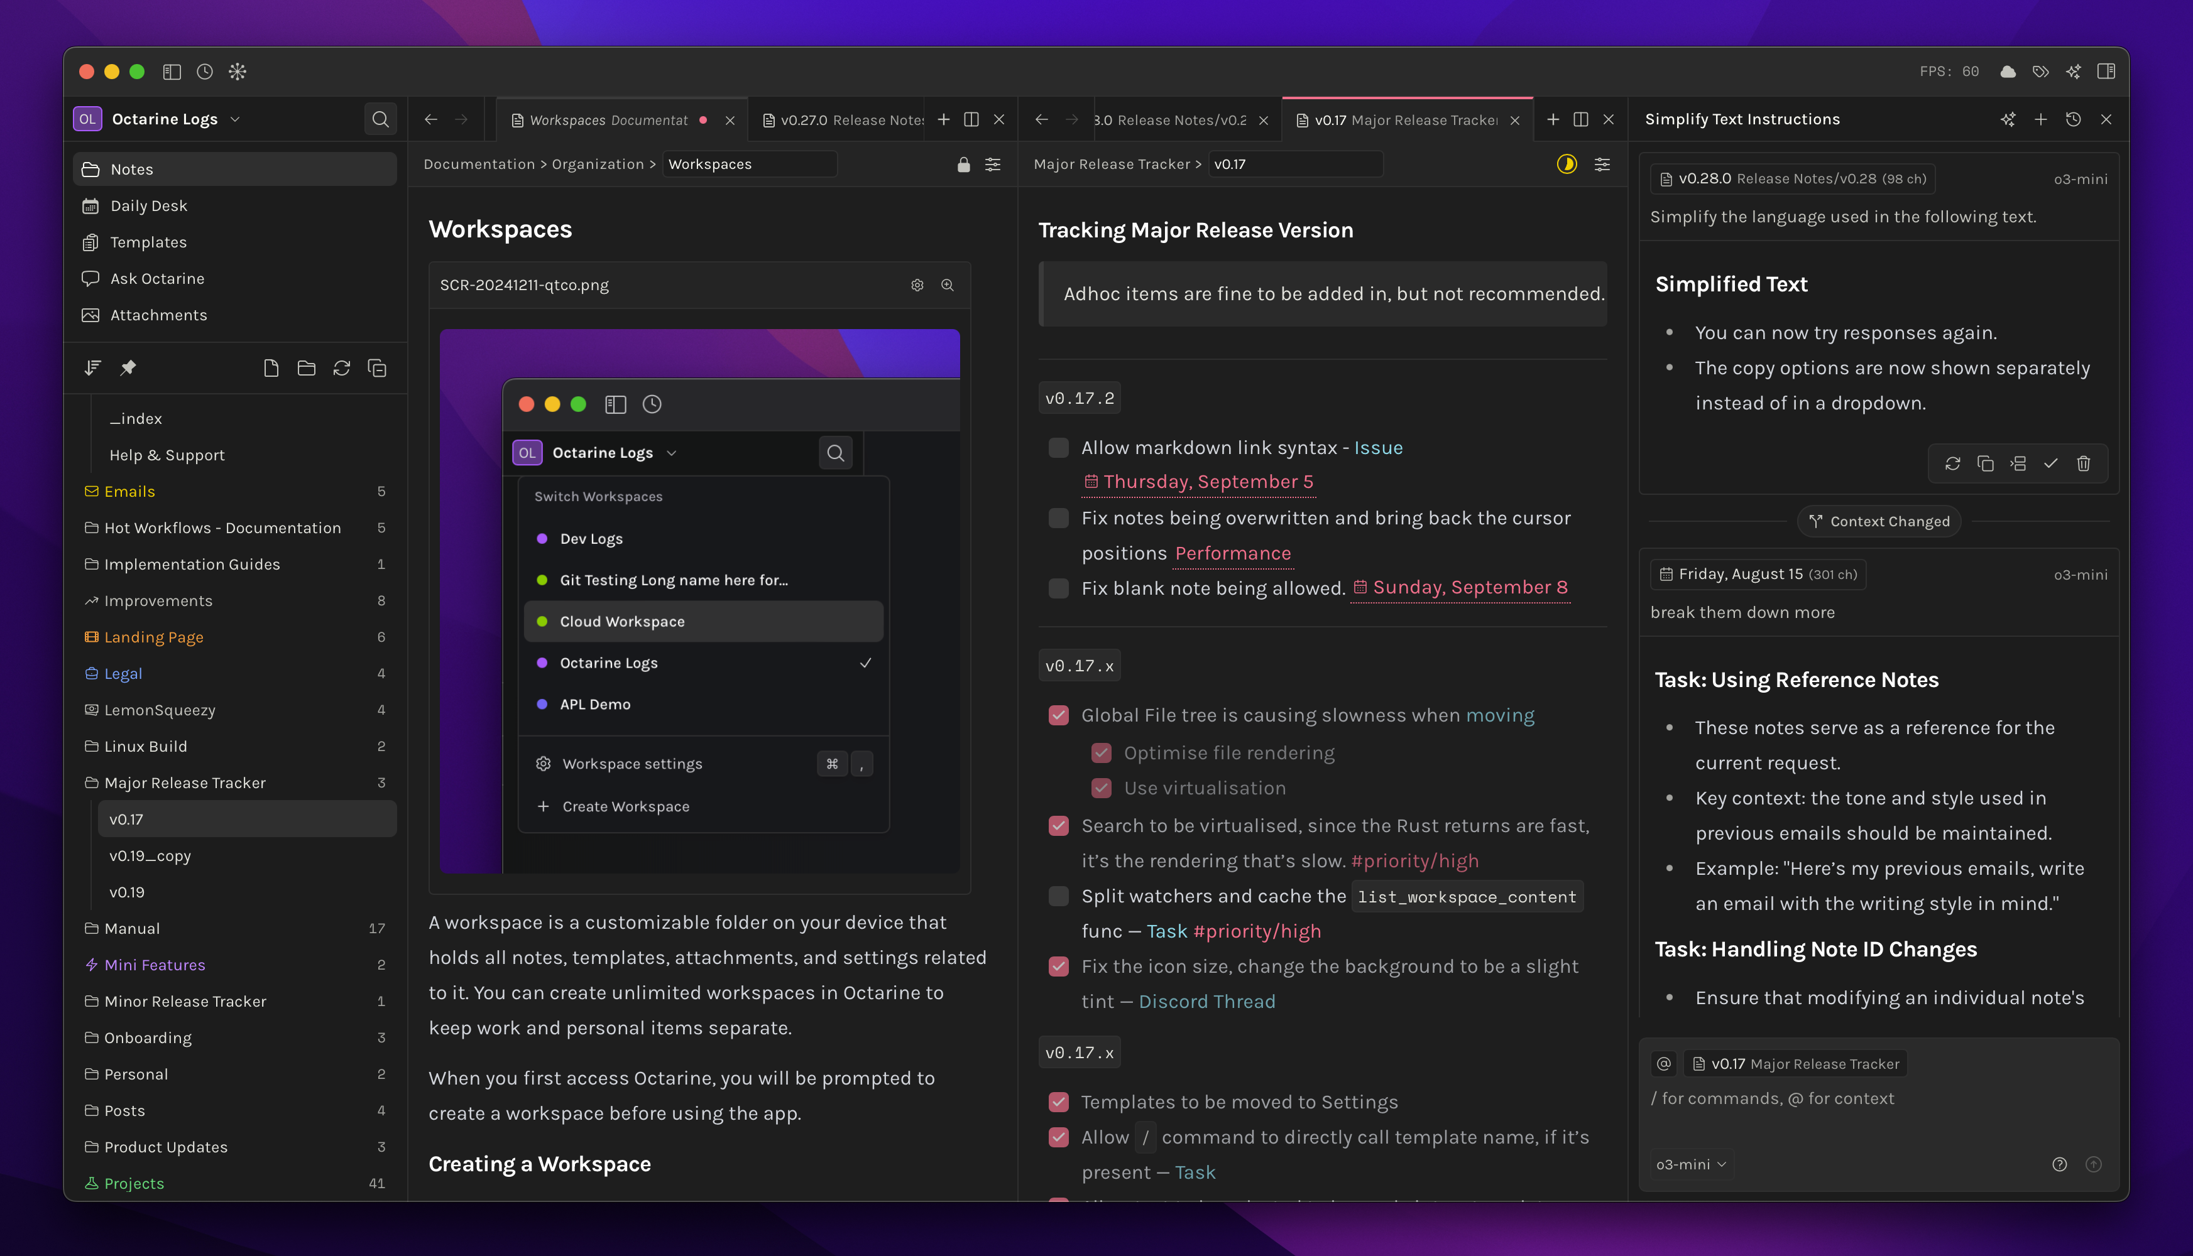Add new tab in left editor pane
The height and width of the screenshot is (1256, 2193).
coord(943,120)
